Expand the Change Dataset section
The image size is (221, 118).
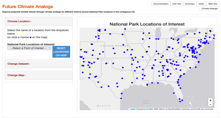click(x=19, y=64)
